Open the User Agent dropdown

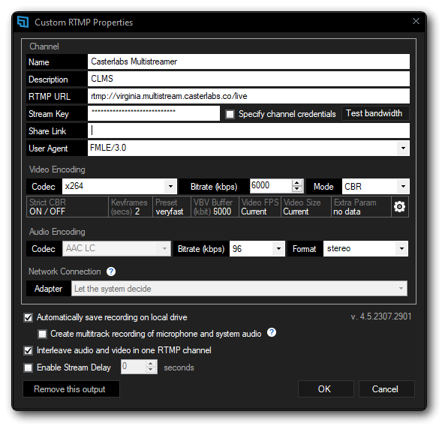(x=403, y=148)
